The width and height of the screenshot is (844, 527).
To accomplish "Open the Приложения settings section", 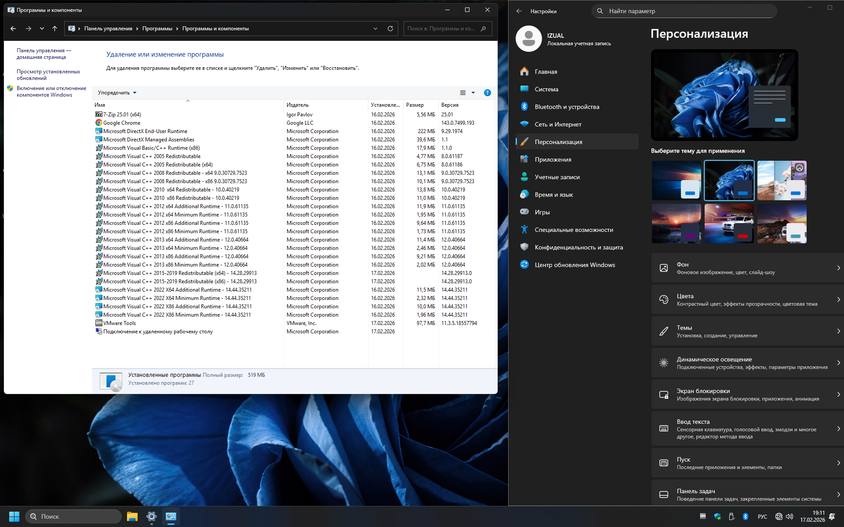I will click(553, 159).
